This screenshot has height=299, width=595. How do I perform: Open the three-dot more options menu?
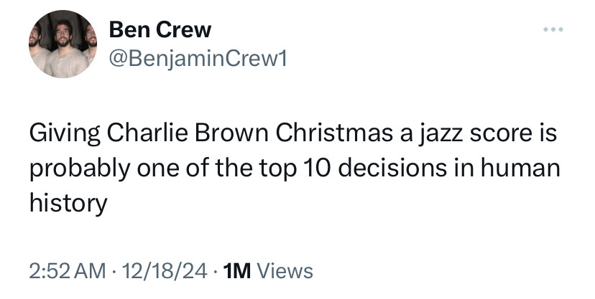551,31
